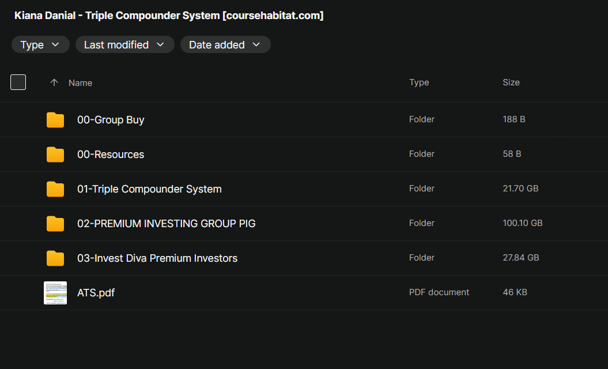Tick the select-all checkbox in the header
The width and height of the screenshot is (608, 369).
[18, 82]
